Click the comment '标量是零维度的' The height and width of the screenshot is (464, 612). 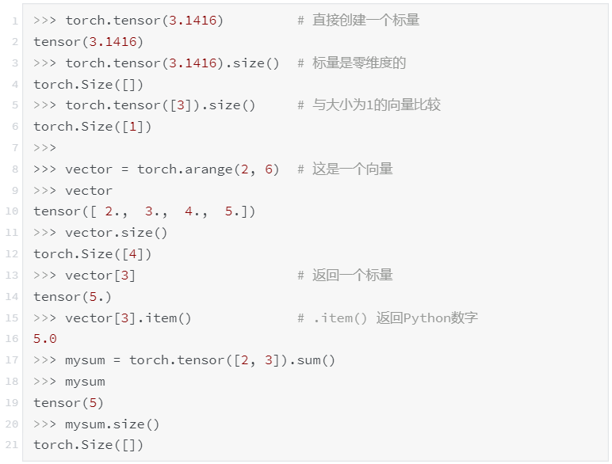pyautogui.click(x=352, y=63)
